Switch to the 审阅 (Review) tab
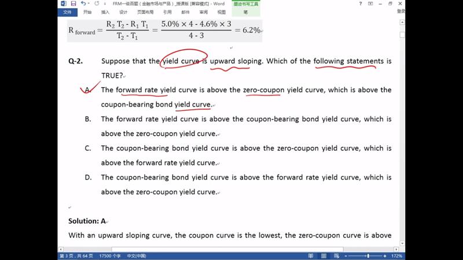 [204, 12]
